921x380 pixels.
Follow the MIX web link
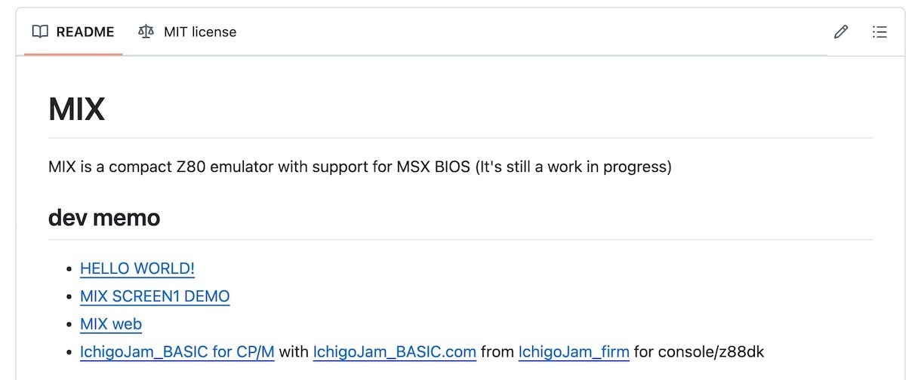point(111,324)
